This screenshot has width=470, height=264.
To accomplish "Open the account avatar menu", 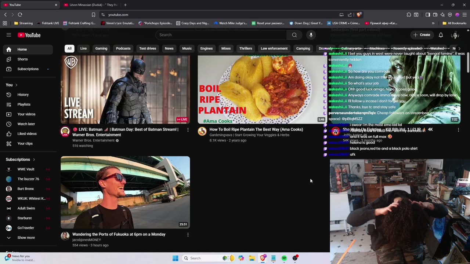I will pyautogui.click(x=455, y=35).
